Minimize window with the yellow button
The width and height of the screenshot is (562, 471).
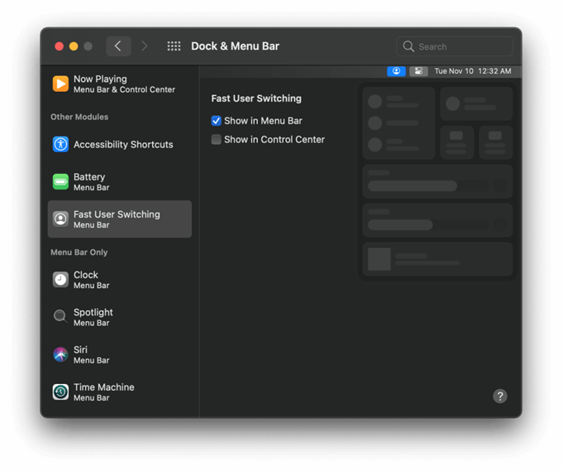point(74,46)
